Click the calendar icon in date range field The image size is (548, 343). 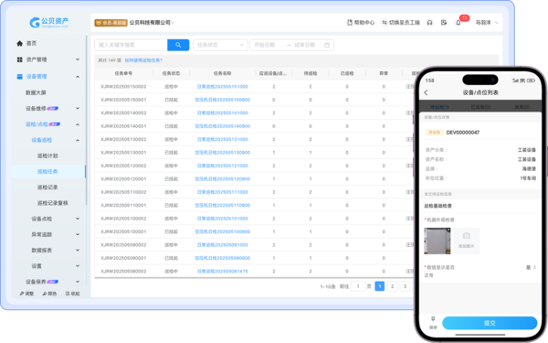pos(327,45)
